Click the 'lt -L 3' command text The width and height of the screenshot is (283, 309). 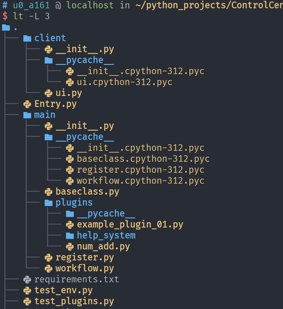point(31,16)
